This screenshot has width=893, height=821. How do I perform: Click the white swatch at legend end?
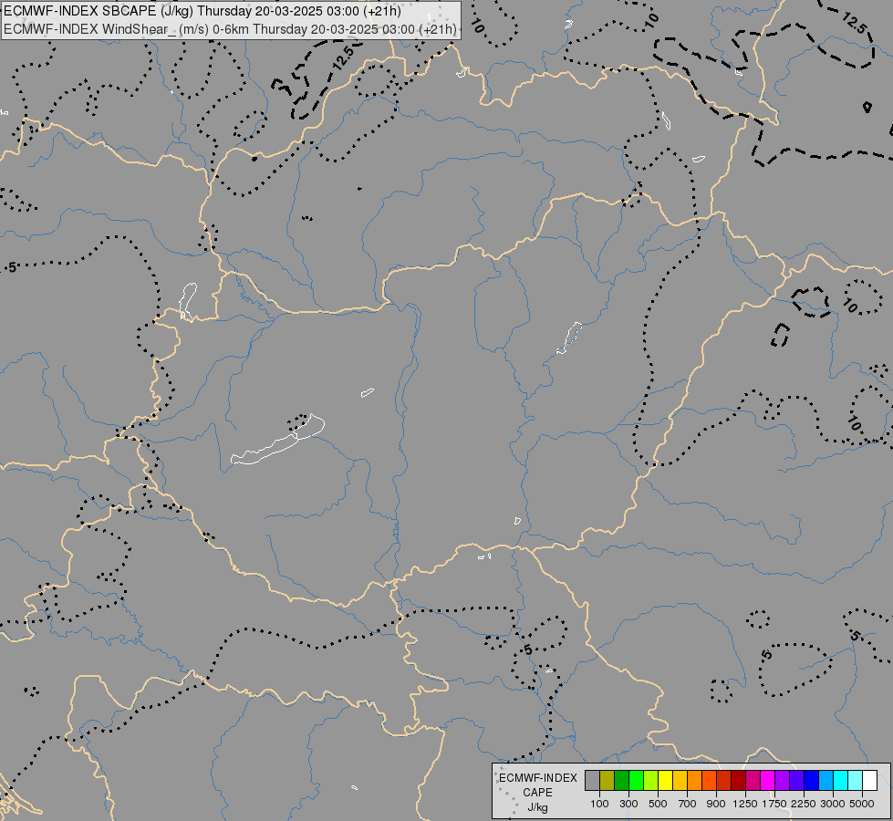click(870, 780)
